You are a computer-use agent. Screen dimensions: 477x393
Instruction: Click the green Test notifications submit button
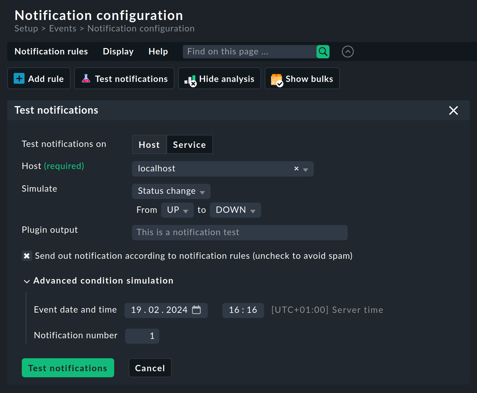point(68,368)
